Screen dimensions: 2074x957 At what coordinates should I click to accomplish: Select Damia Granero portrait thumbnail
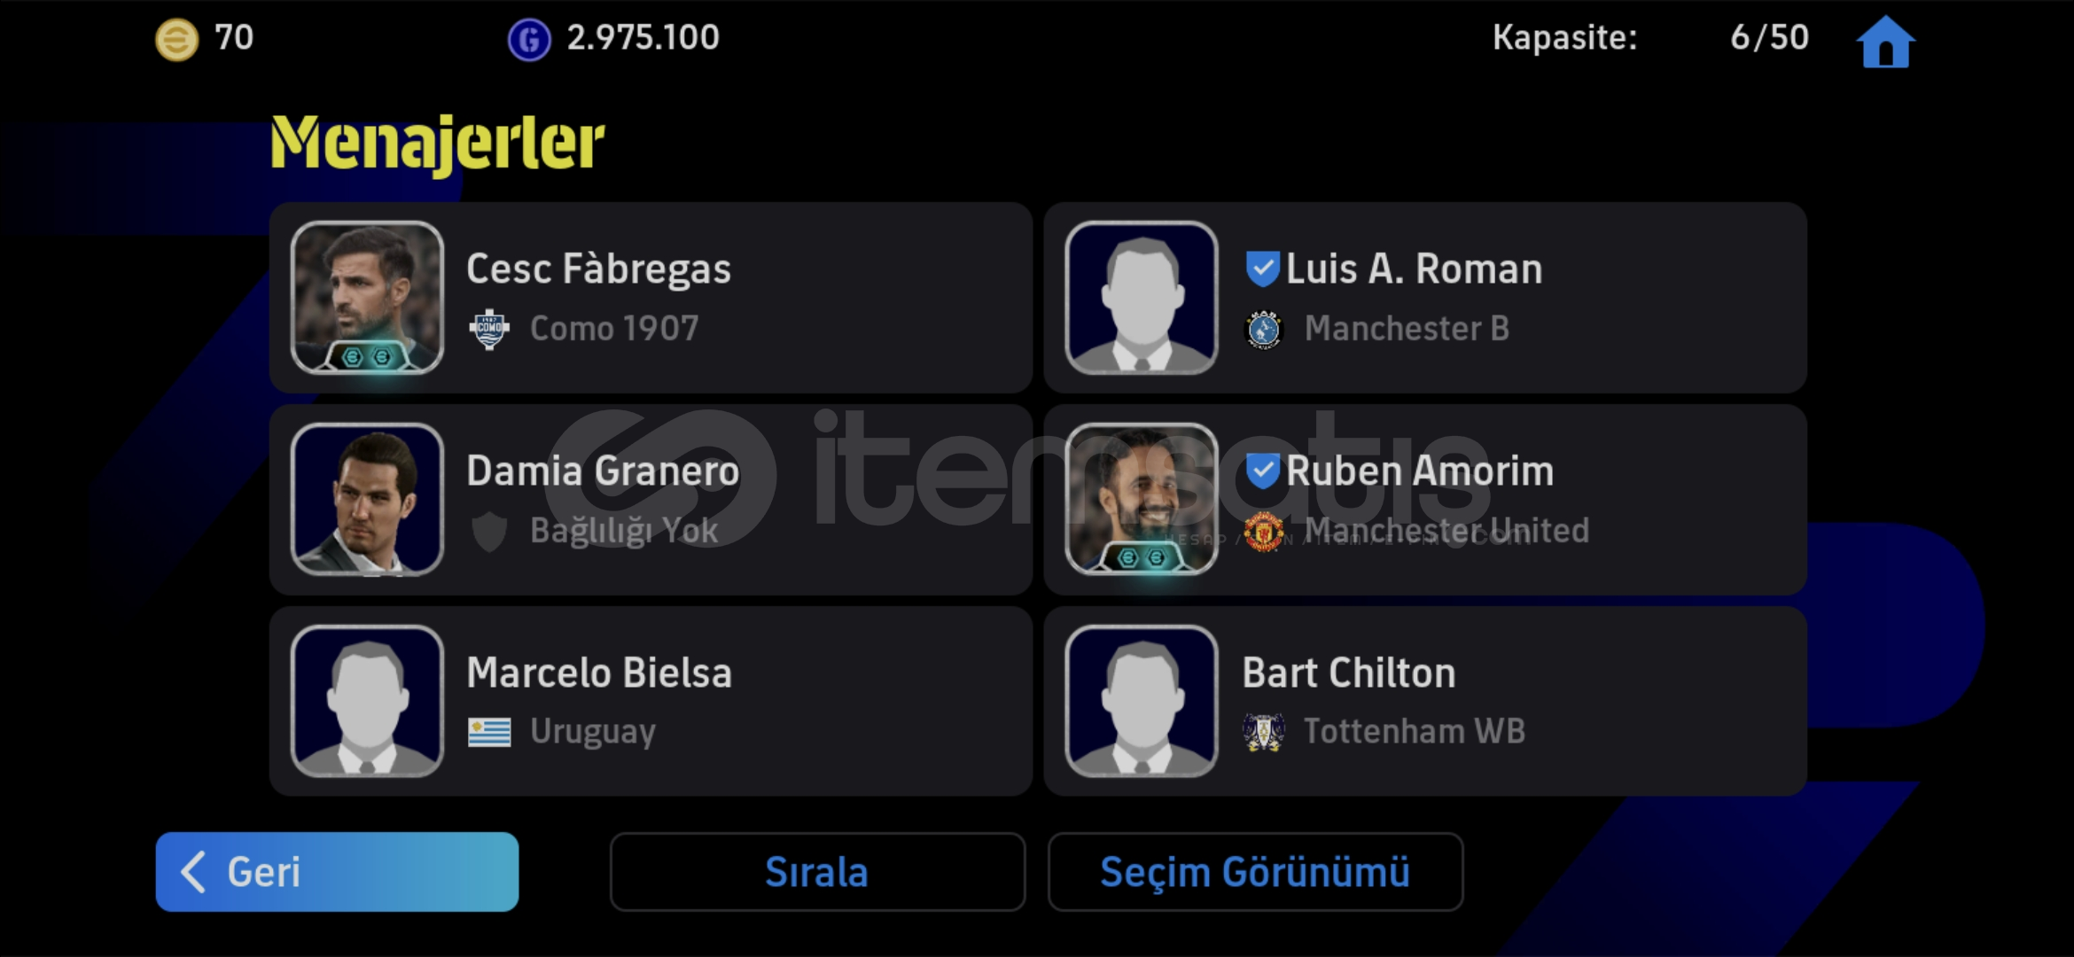coord(367,500)
